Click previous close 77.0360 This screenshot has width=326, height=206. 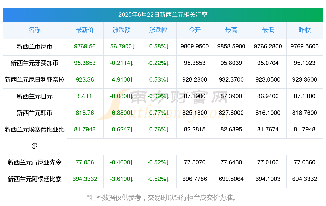pyautogui.click(x=305, y=162)
